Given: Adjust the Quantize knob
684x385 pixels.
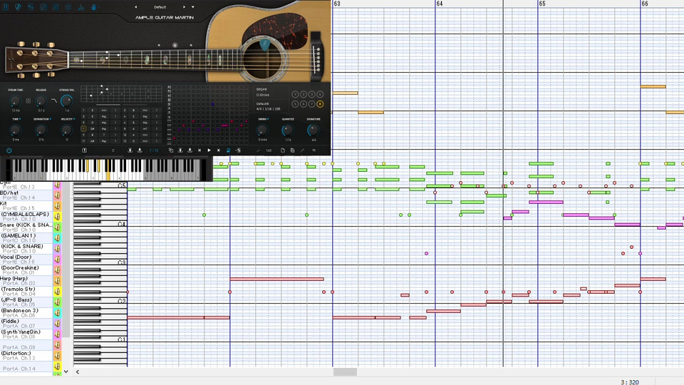Looking at the screenshot, I should [287, 130].
